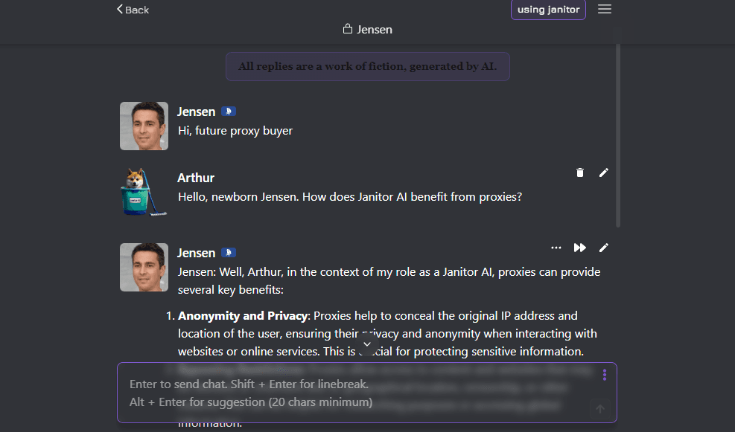This screenshot has width=735, height=432.
Task: Click the lock icon beside Jensen title
Action: pos(347,29)
